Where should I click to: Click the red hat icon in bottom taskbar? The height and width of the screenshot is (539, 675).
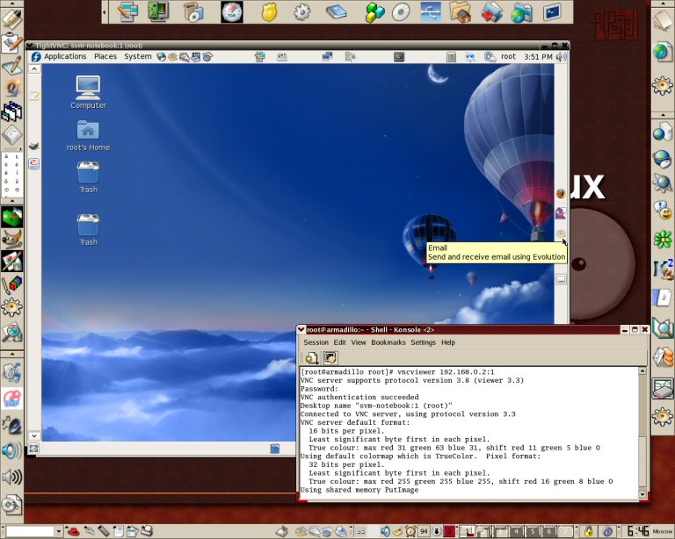click(74, 531)
